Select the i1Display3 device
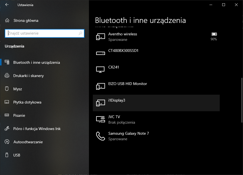243x175 pixels. [x=117, y=100]
